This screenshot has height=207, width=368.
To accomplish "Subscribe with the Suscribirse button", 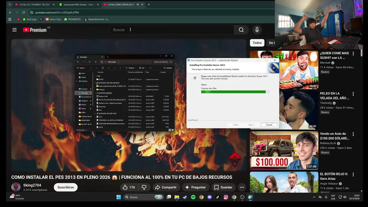I will [x=66, y=187].
